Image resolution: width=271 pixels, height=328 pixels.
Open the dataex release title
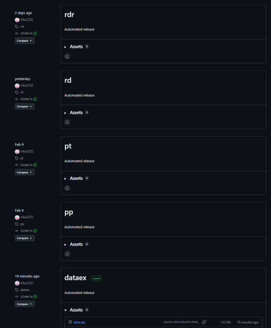75,278
